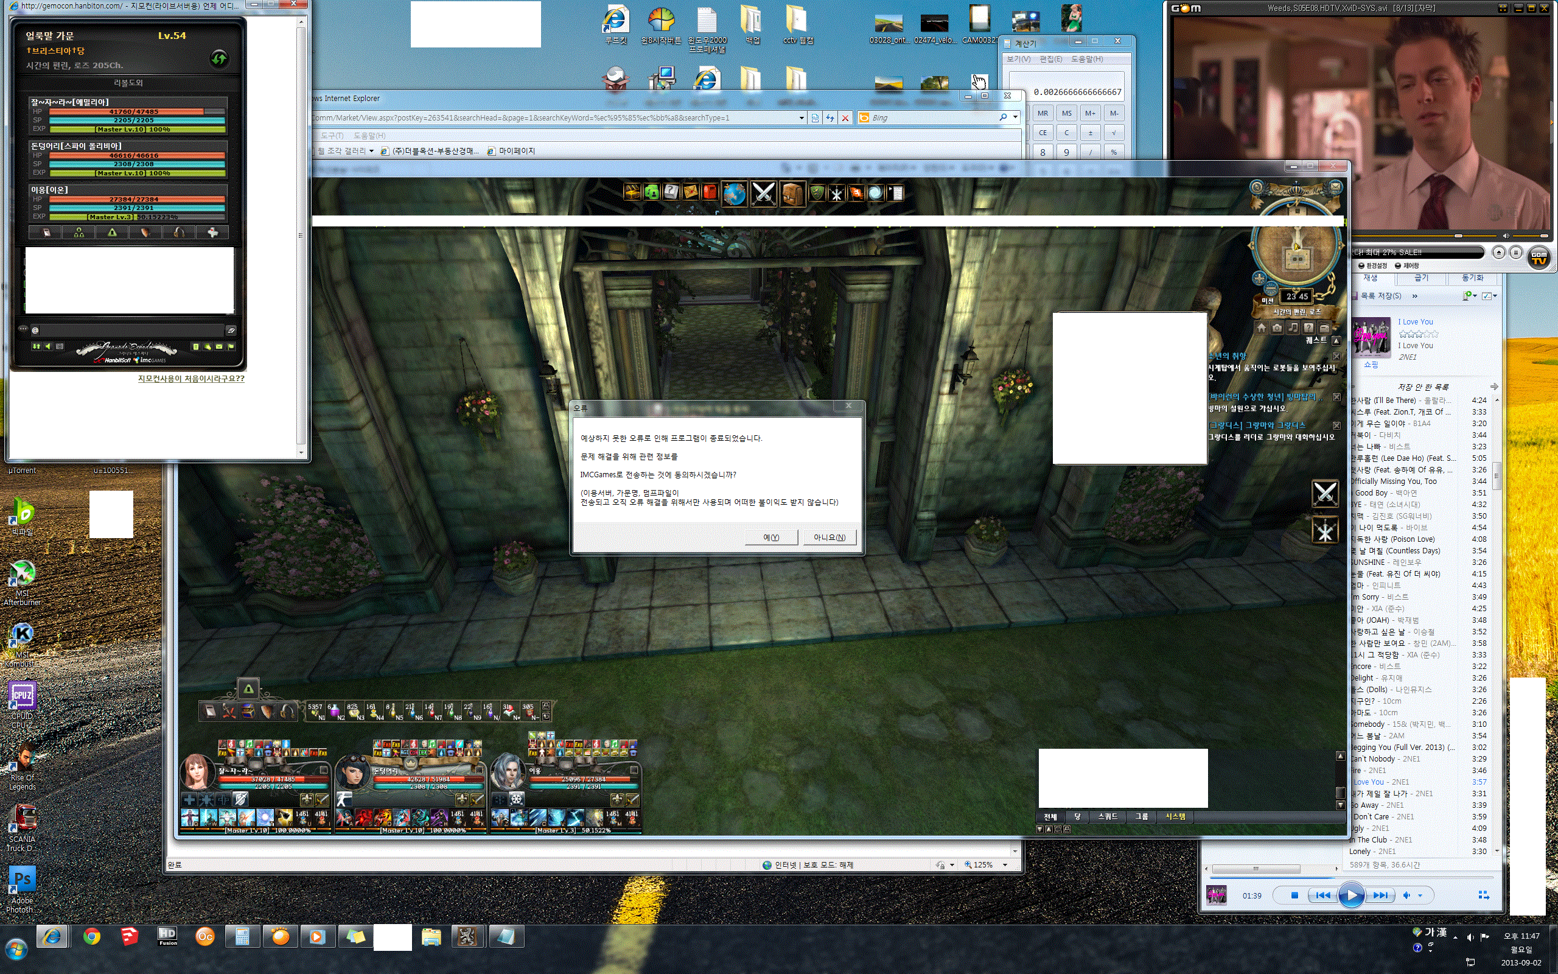Select the 전체 chat tab in game
The image size is (1558, 974).
1050,817
